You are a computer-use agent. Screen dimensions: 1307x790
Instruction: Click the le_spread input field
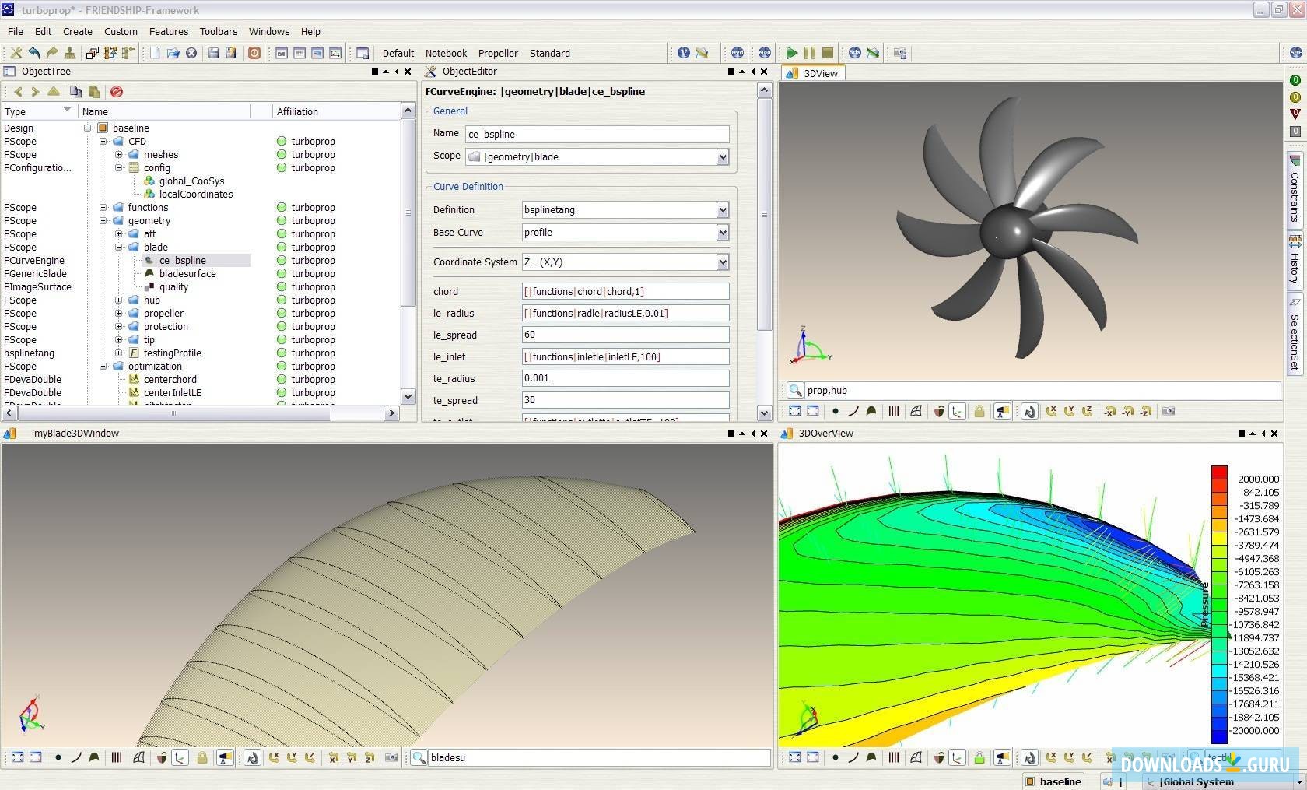coord(625,335)
